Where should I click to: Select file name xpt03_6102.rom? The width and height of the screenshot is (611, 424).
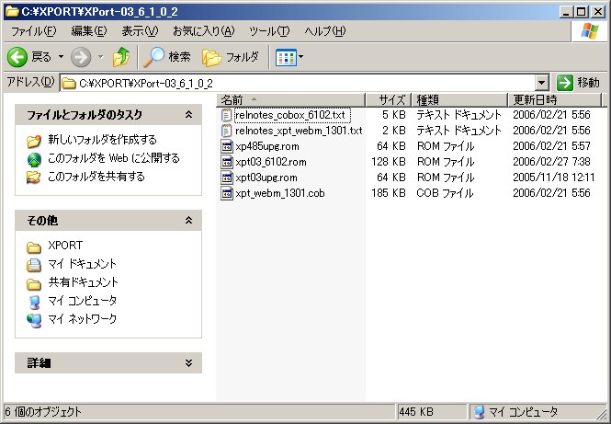coord(271,162)
